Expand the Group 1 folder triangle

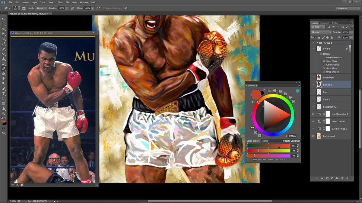click(x=317, y=43)
